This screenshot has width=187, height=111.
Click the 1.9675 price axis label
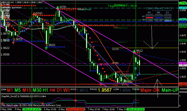click(183, 35)
